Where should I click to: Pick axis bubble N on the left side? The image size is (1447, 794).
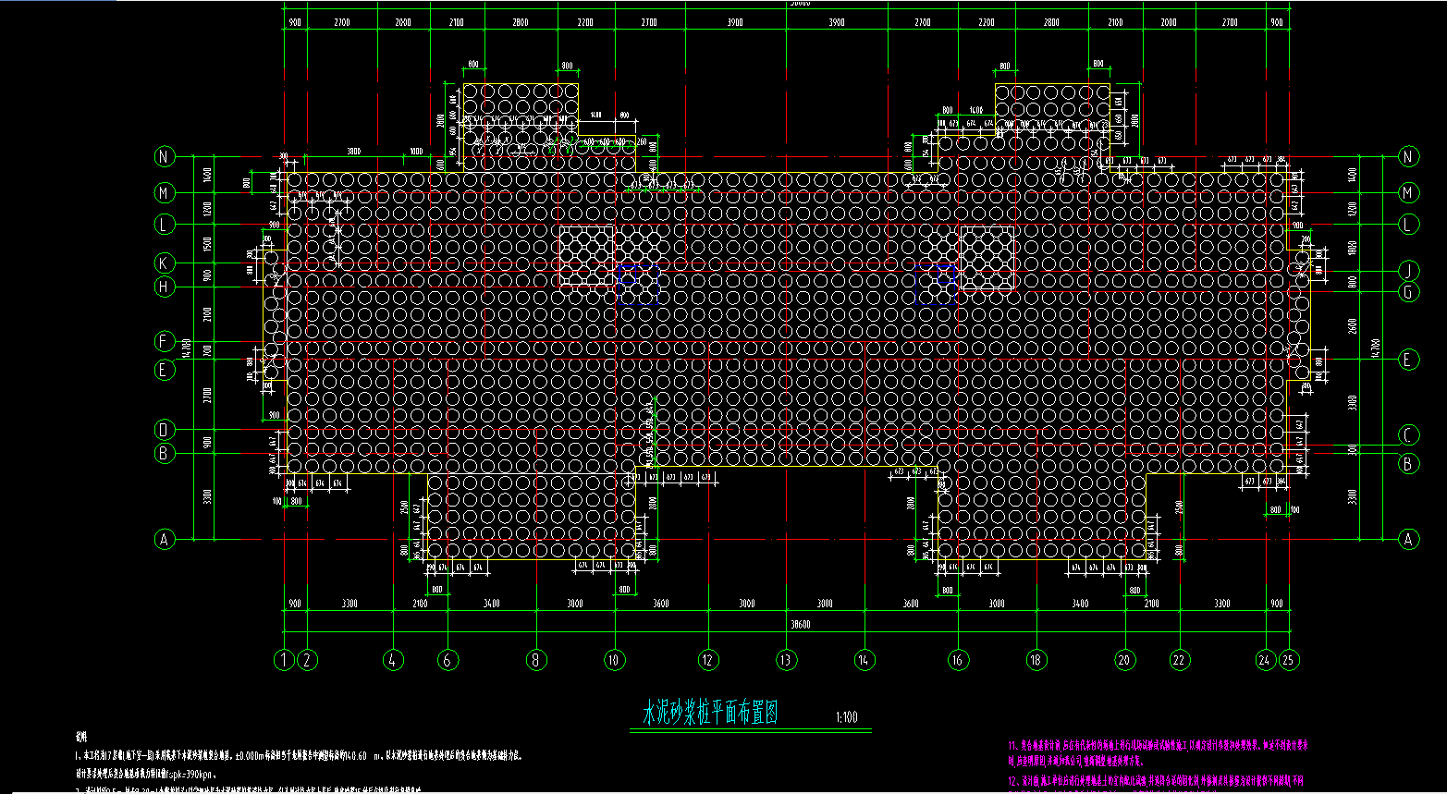point(165,157)
